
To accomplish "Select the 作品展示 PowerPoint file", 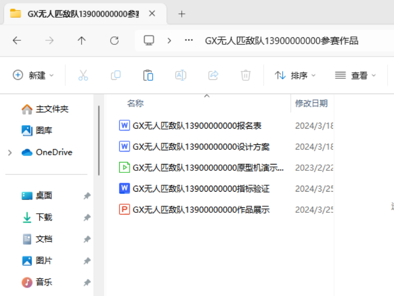I will (x=202, y=210).
